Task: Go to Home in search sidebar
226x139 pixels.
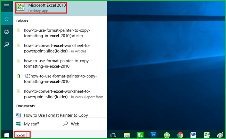Action: click(x=6, y=19)
